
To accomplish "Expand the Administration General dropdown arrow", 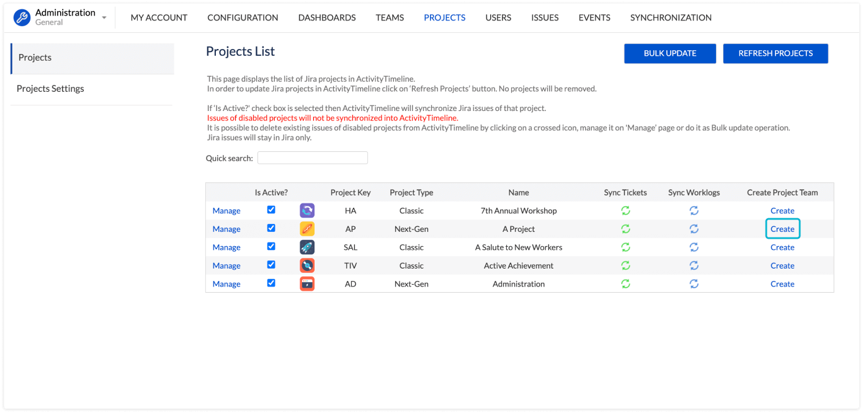I will 104,18.
